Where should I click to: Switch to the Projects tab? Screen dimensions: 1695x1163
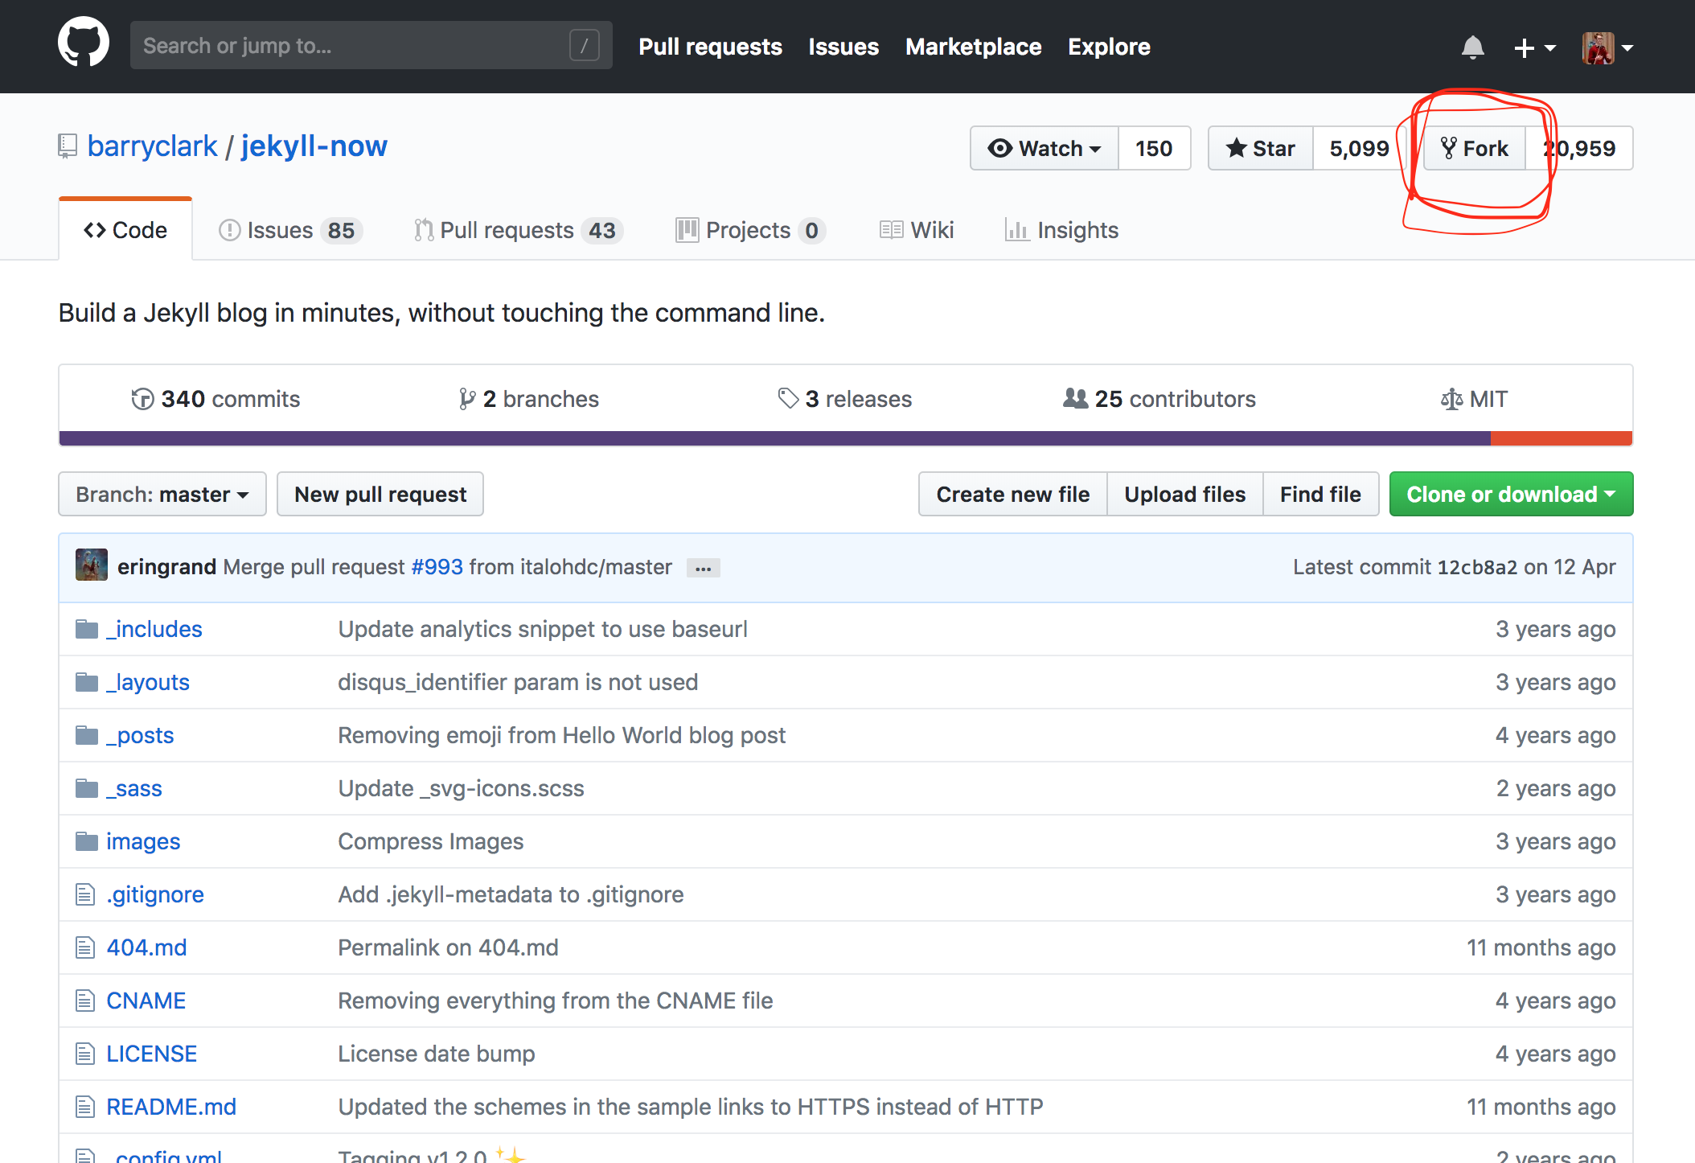[751, 230]
